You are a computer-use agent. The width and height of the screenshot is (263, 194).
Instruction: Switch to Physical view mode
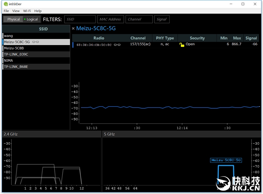click(13, 19)
